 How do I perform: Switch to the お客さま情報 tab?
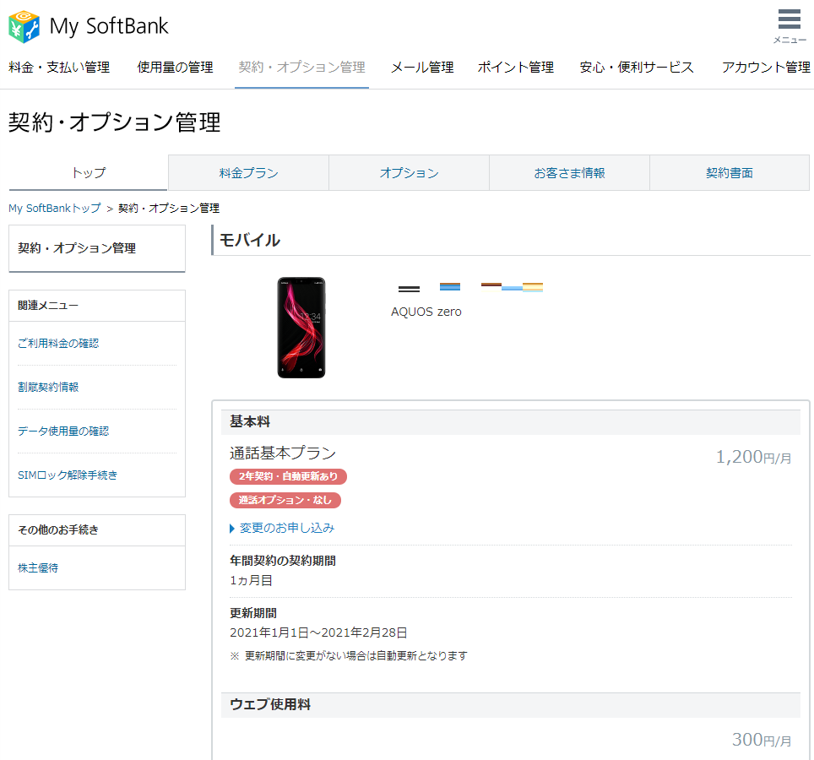(x=569, y=173)
